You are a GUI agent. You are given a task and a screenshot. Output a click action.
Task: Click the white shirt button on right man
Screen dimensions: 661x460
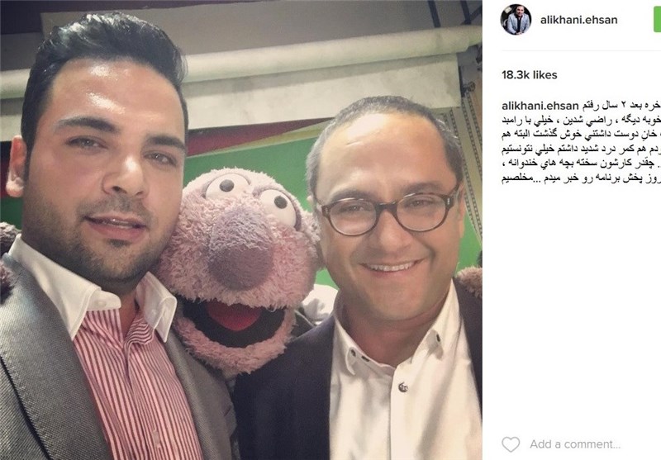(402, 386)
